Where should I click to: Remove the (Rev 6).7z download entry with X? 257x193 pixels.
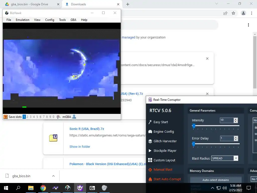coord(207,94)
